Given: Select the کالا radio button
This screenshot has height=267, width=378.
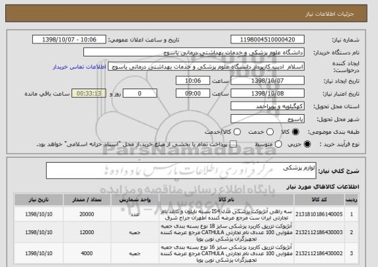Looking at the screenshot, I should pyautogui.click(x=295, y=132).
